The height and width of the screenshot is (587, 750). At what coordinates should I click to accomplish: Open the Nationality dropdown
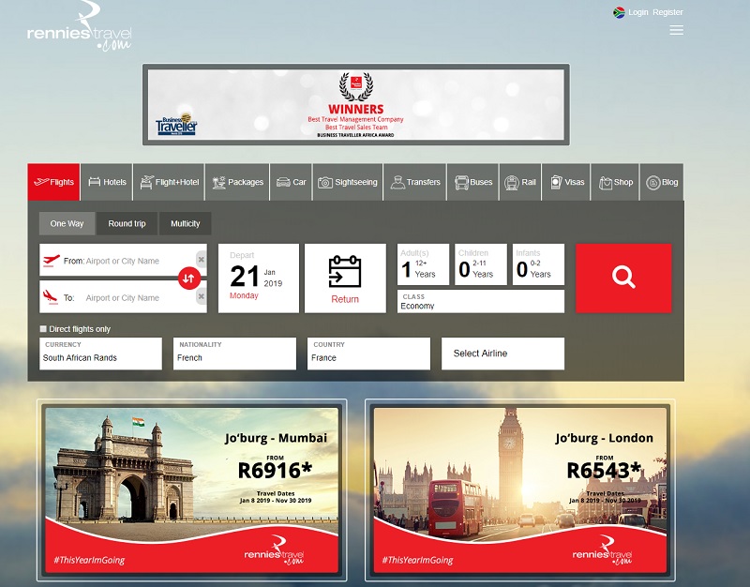234,354
